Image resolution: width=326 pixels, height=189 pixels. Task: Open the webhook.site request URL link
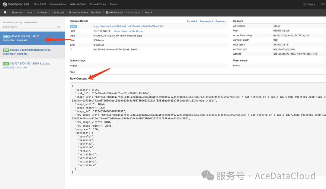click(x=128, y=26)
